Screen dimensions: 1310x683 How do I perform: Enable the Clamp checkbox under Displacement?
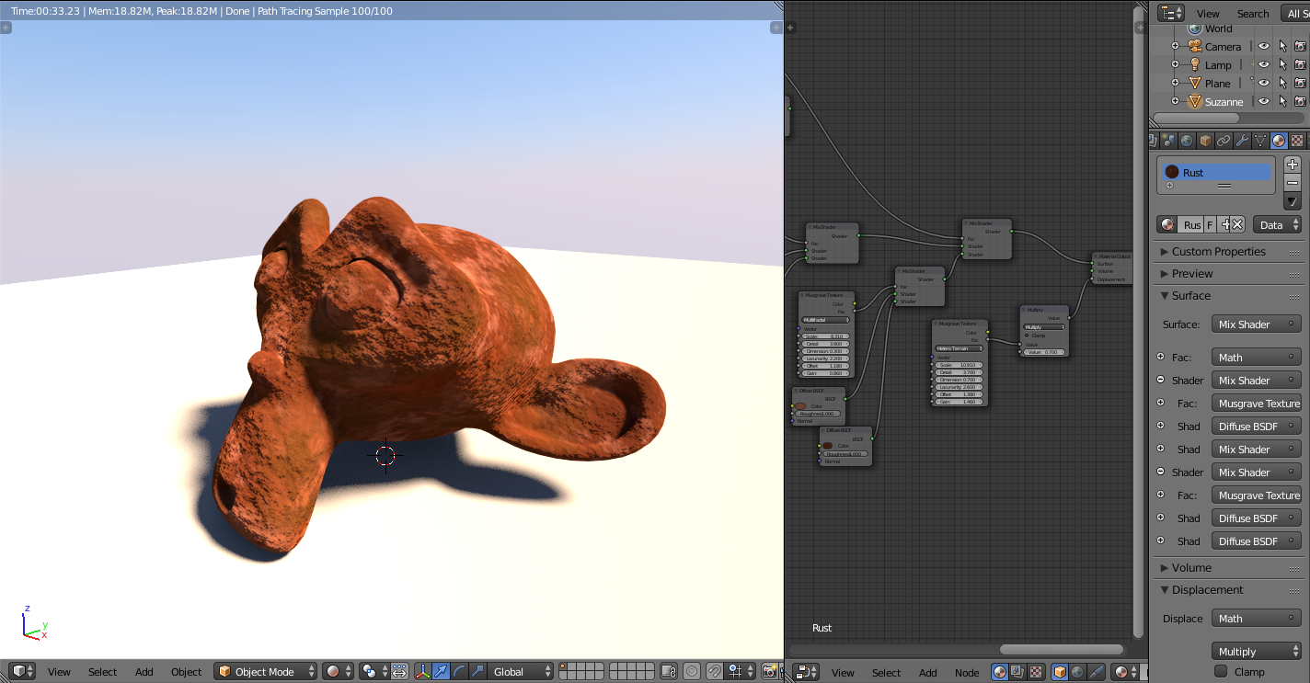coord(1222,672)
